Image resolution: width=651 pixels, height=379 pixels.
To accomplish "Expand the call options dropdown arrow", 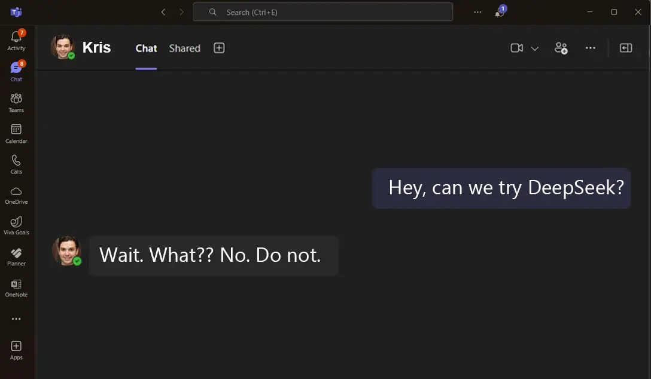I will click(x=535, y=48).
